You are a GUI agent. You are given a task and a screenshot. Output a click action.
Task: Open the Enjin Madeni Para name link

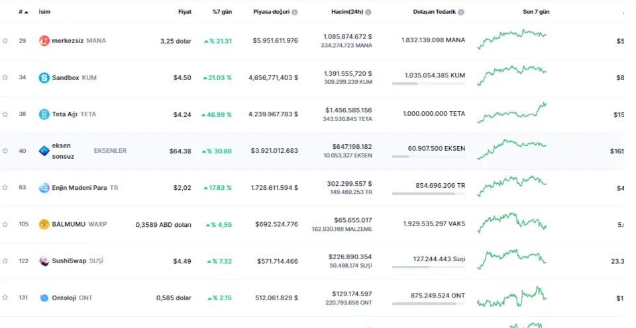point(79,188)
